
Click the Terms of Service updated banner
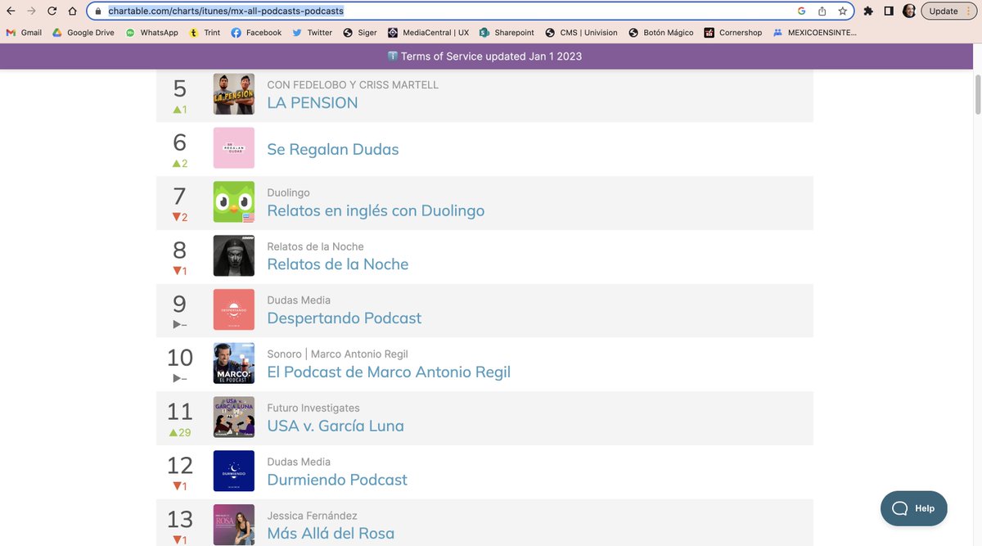(x=484, y=56)
